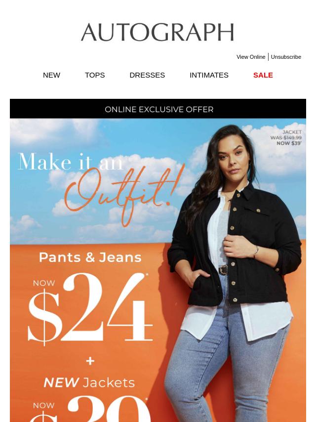Screen dimensions: 316x422
Task: Open the INTIMATES category
Action: (209, 75)
